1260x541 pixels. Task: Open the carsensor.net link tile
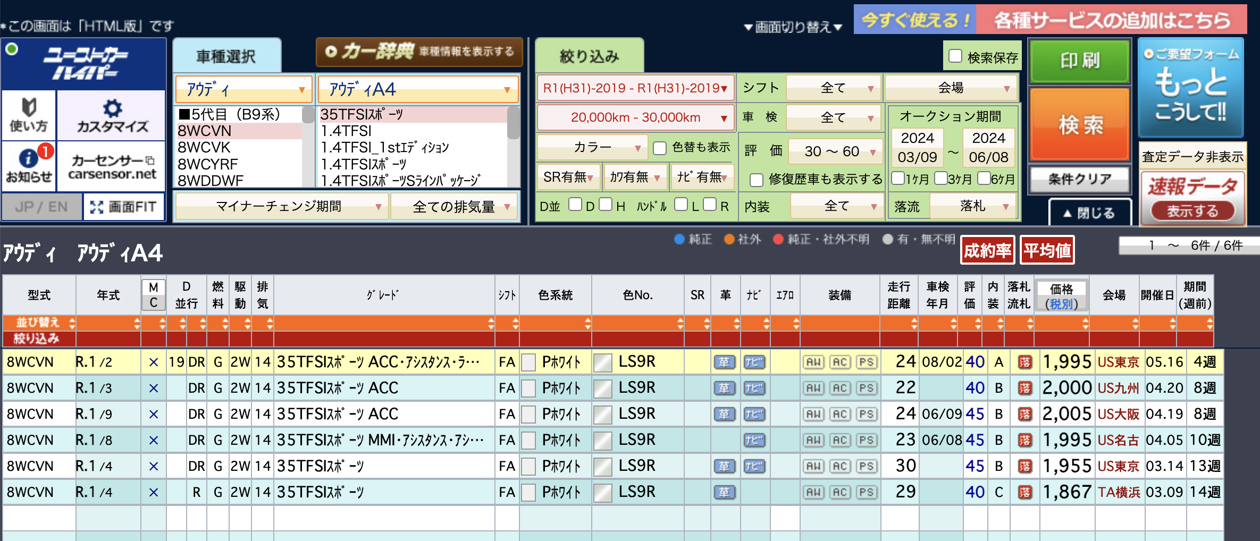112,166
